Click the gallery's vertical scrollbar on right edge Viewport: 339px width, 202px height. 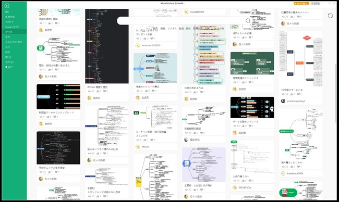[336, 93]
